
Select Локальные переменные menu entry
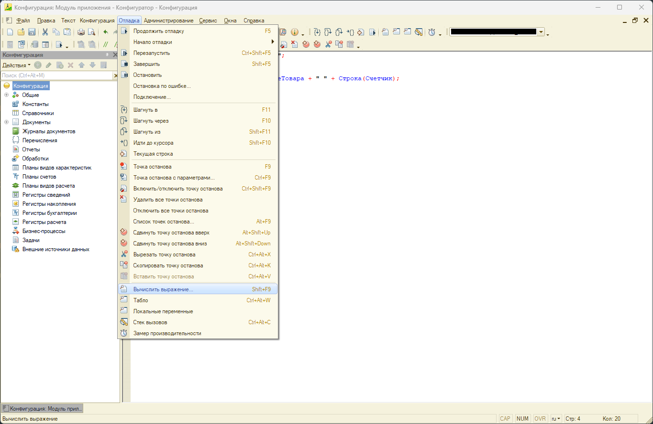[x=198, y=311]
